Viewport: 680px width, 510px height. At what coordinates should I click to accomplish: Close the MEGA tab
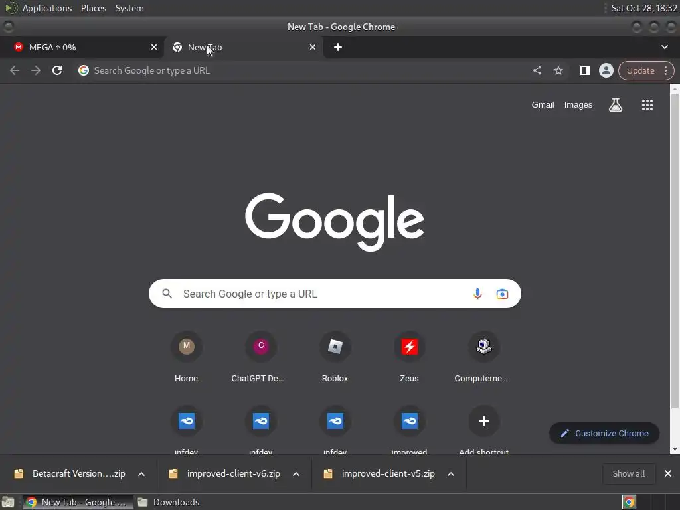click(x=154, y=47)
